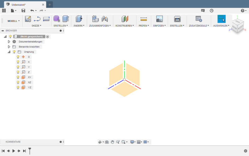The height and width of the screenshot is (156, 249).
Task: Select the 3D print Make tool
Action: click(x=177, y=19)
